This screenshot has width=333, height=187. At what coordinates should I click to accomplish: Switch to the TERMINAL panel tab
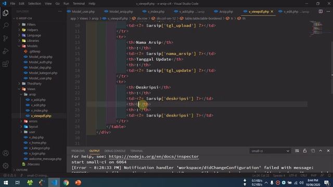136,151
